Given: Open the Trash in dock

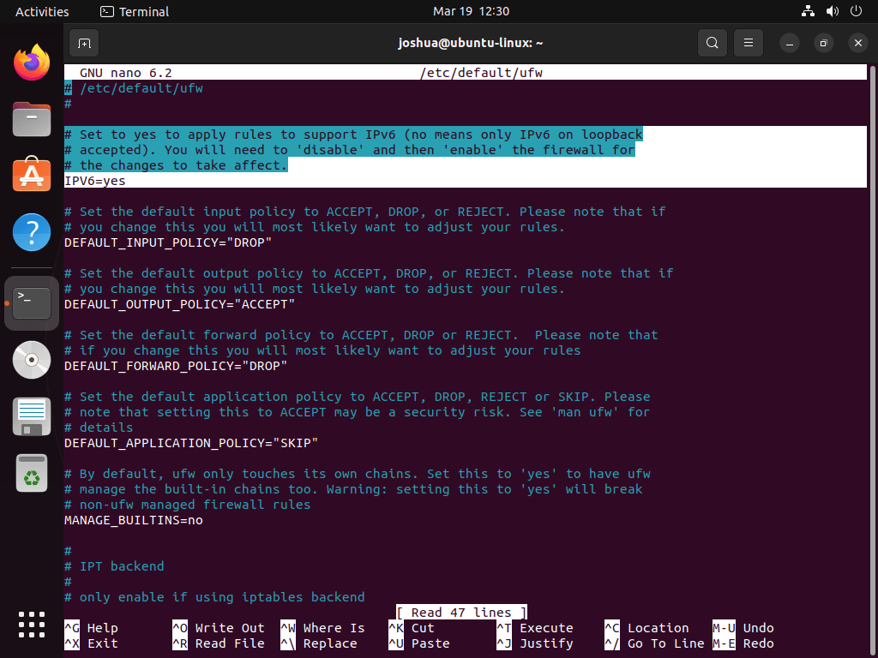Looking at the screenshot, I should 32,473.
